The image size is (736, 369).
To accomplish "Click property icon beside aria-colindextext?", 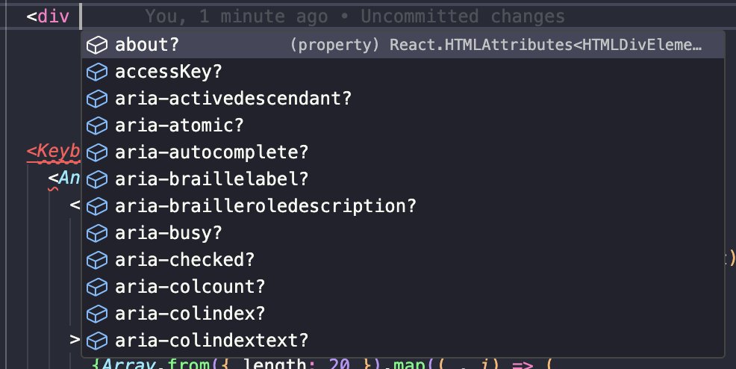I will pyautogui.click(x=97, y=341).
